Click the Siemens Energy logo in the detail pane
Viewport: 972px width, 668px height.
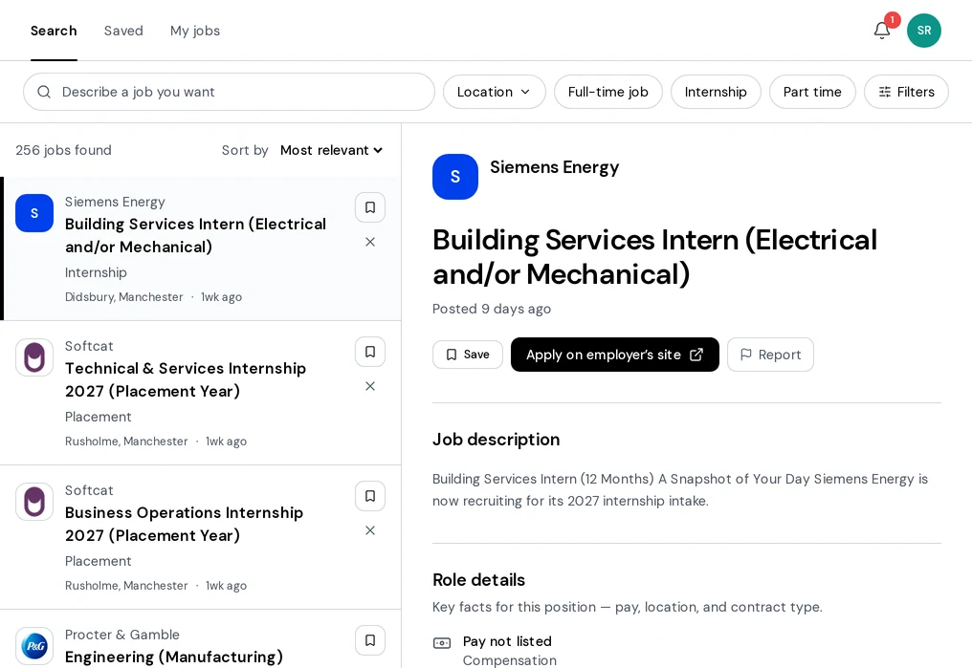point(455,177)
